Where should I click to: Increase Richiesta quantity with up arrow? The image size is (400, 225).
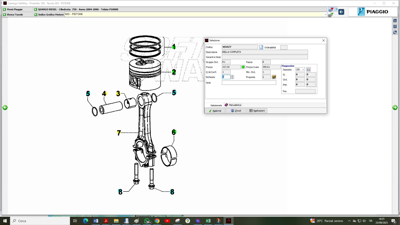coord(232,76)
